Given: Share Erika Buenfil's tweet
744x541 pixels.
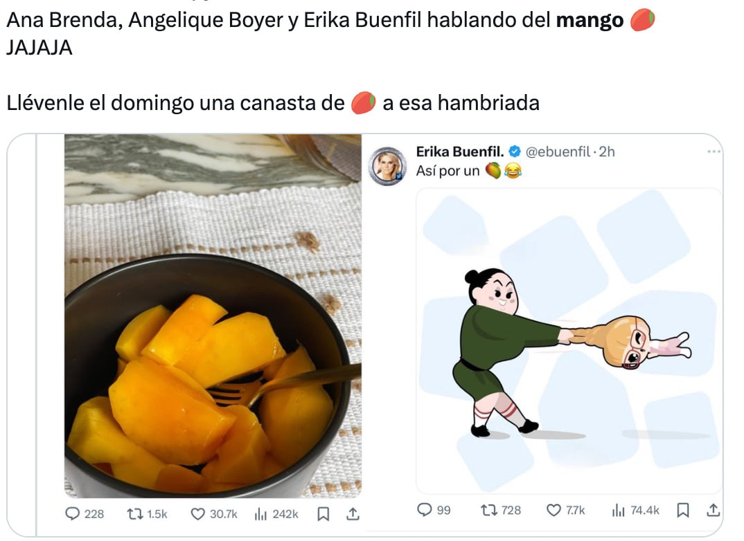Looking at the screenshot, I should click(713, 510).
